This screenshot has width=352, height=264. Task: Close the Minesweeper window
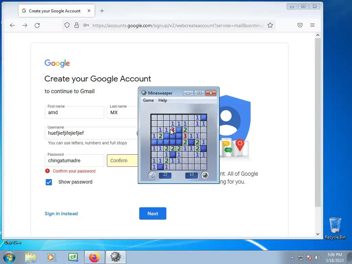tap(211, 93)
